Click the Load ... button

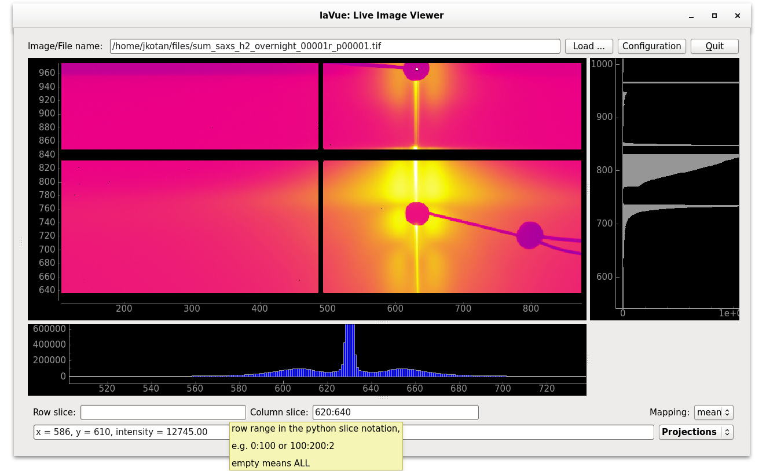589,46
